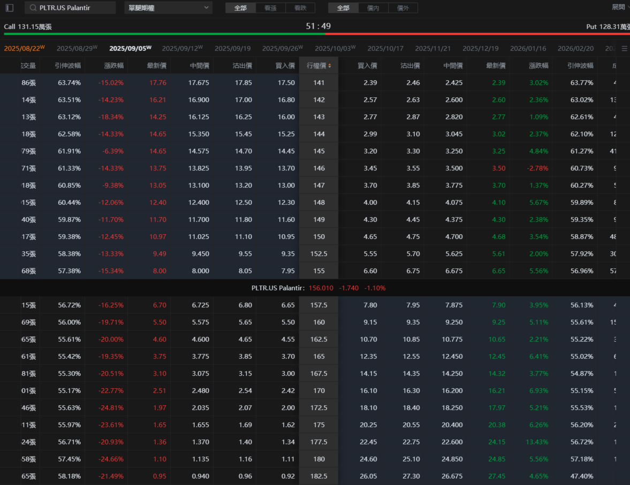Toggle the sidebar panel icon at top-left
This screenshot has width=630, height=485.
pyautogui.click(x=9, y=8)
